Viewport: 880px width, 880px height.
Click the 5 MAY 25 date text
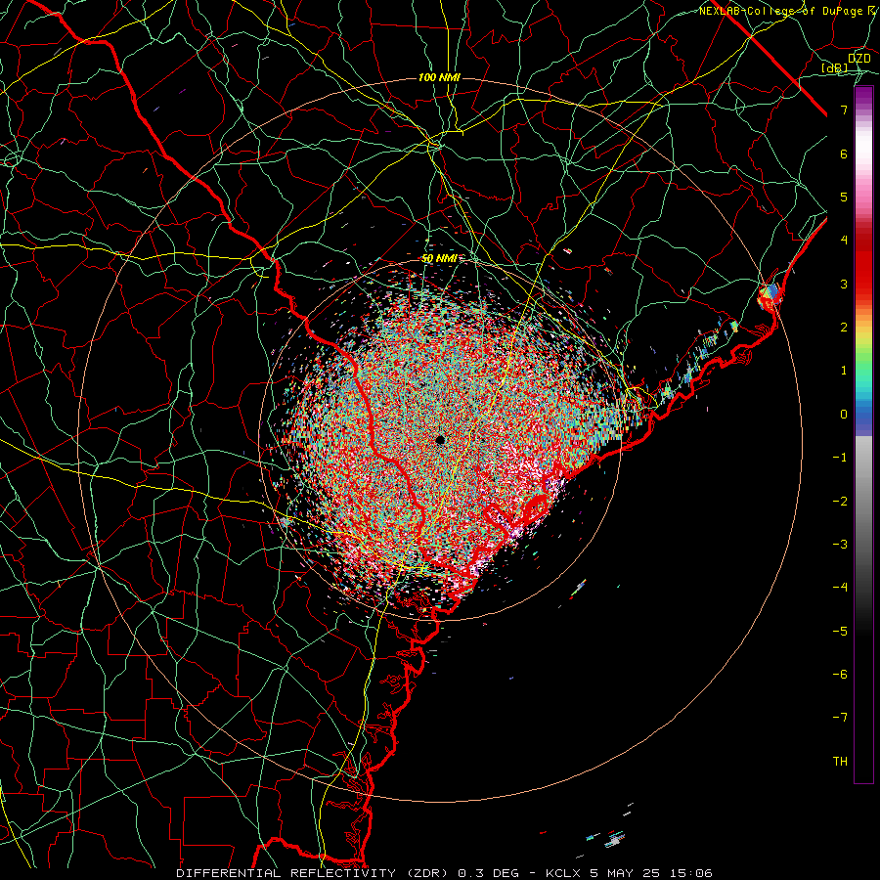coord(624,873)
